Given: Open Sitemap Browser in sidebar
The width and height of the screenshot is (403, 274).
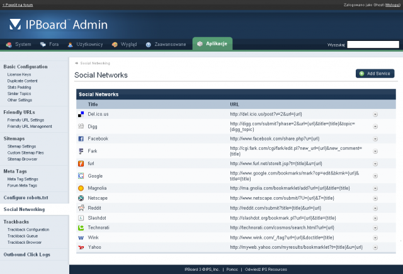Looking at the screenshot, I should pyautogui.click(x=23, y=159).
